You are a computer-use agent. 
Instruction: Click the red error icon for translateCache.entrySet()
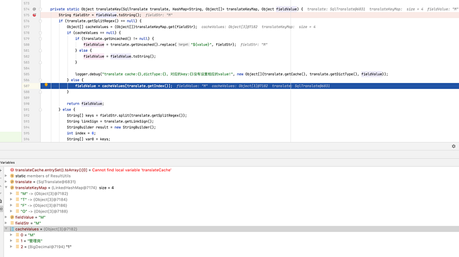12,170
